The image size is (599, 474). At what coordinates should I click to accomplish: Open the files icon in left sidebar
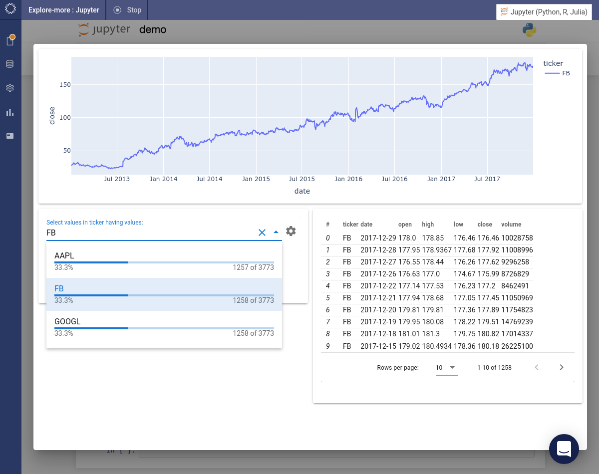pos(10,40)
